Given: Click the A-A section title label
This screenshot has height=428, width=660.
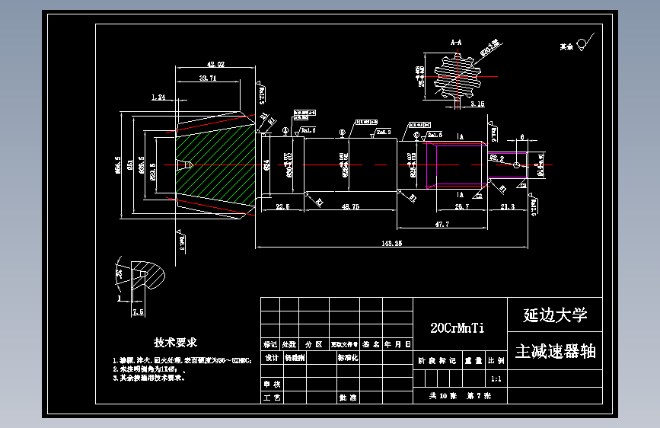Looking at the screenshot, I should (456, 42).
